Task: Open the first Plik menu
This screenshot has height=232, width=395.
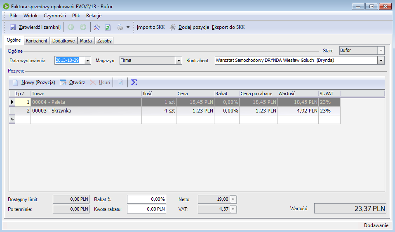Action: (x=13, y=16)
